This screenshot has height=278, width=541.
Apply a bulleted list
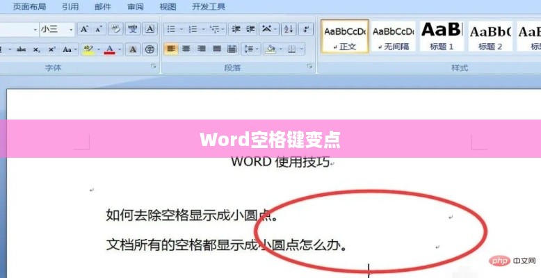(x=171, y=29)
